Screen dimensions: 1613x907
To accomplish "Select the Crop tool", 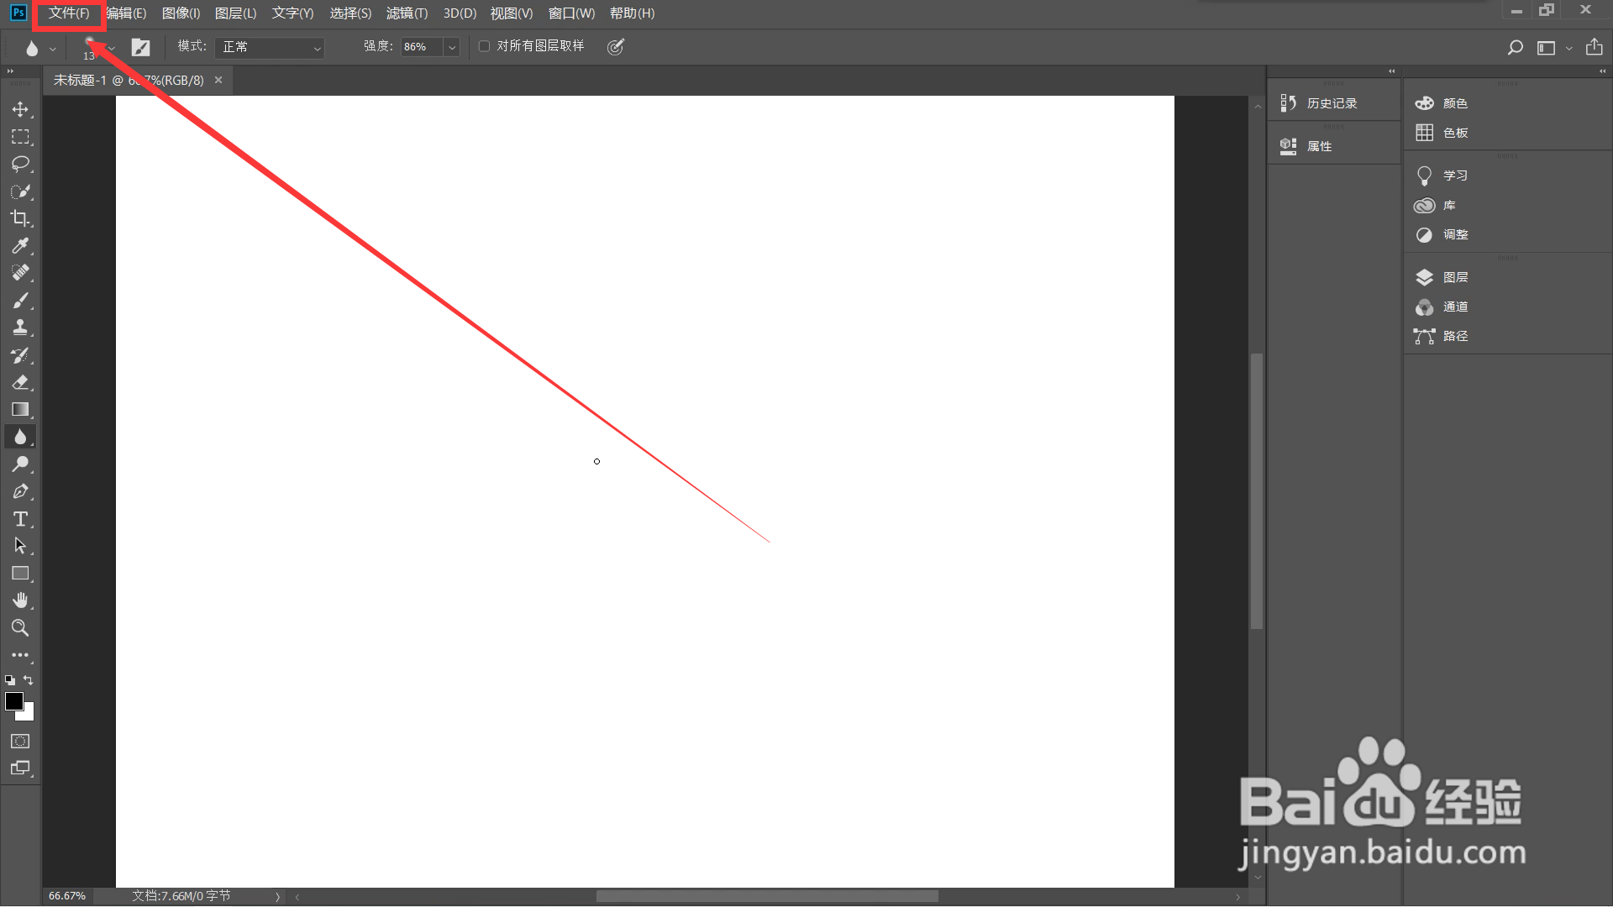I will click(x=20, y=218).
